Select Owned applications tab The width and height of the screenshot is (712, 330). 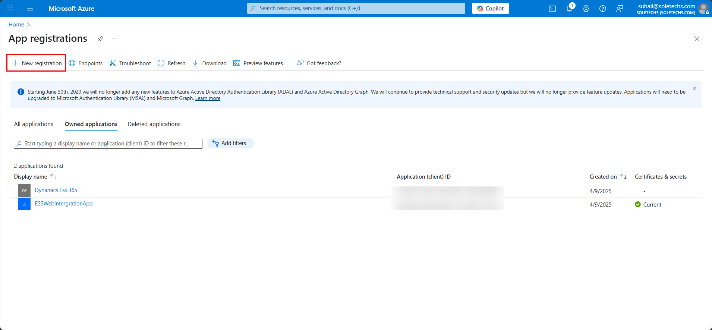(91, 124)
